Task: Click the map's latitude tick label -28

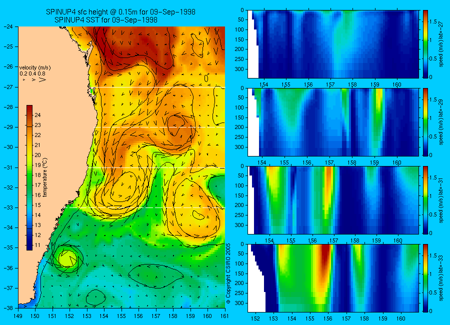Action: (8, 107)
